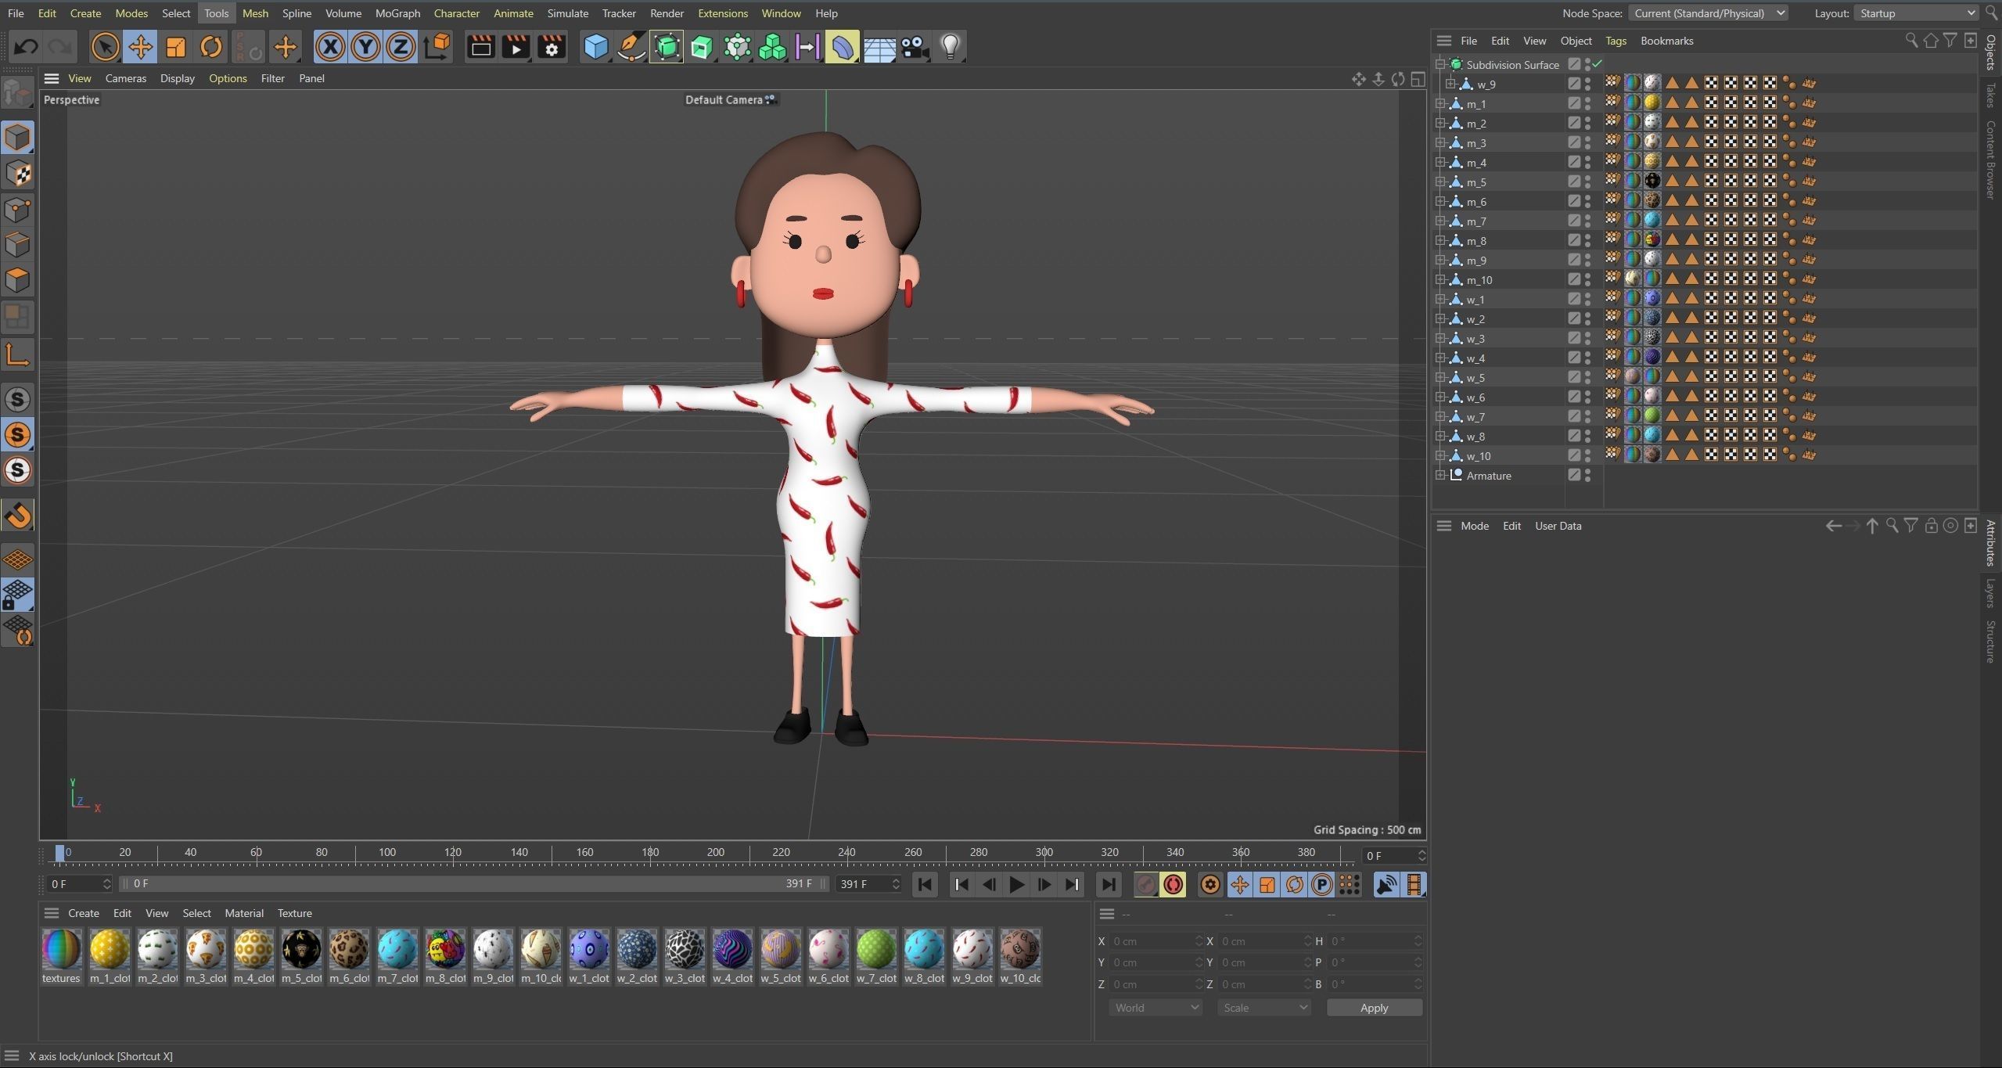Add a Light object

tap(950, 47)
